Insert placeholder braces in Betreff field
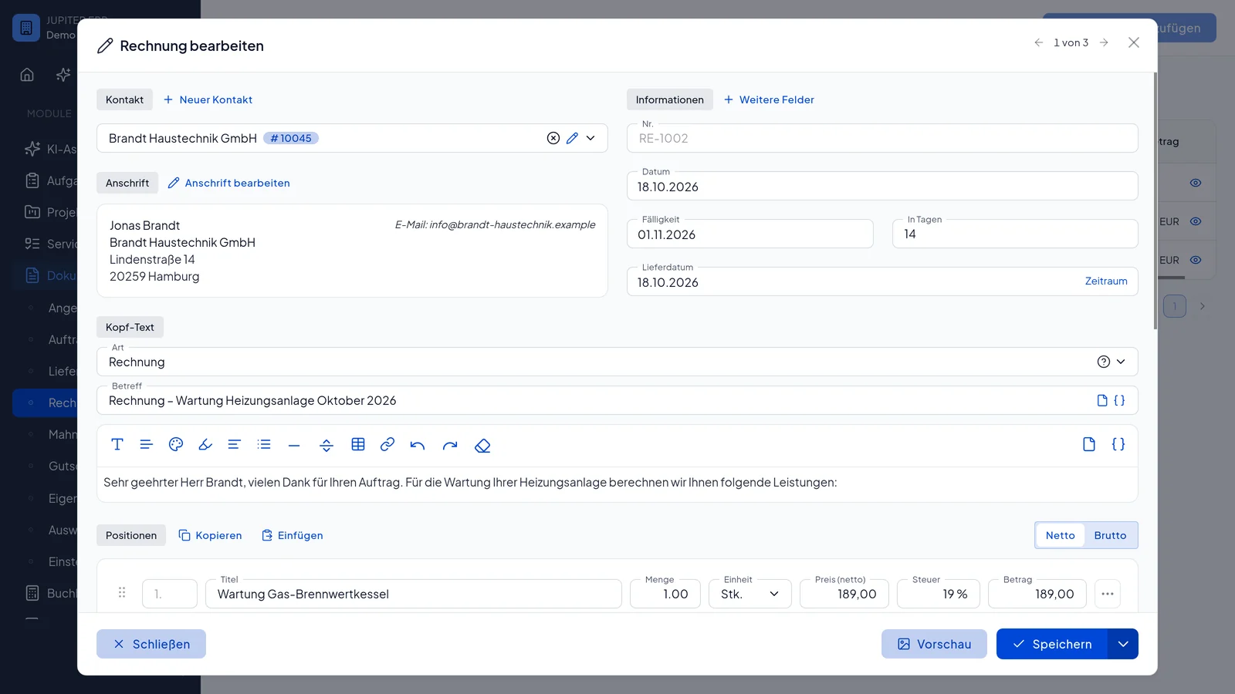 pyautogui.click(x=1119, y=400)
